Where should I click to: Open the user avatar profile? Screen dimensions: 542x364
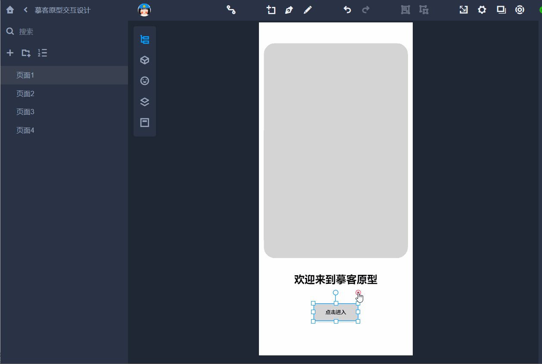[144, 10]
